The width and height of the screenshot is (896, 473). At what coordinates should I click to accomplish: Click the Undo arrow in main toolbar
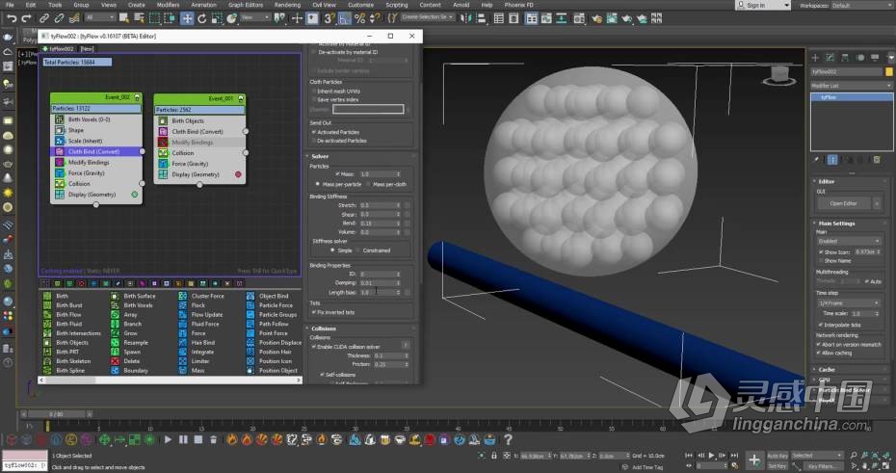[11, 18]
